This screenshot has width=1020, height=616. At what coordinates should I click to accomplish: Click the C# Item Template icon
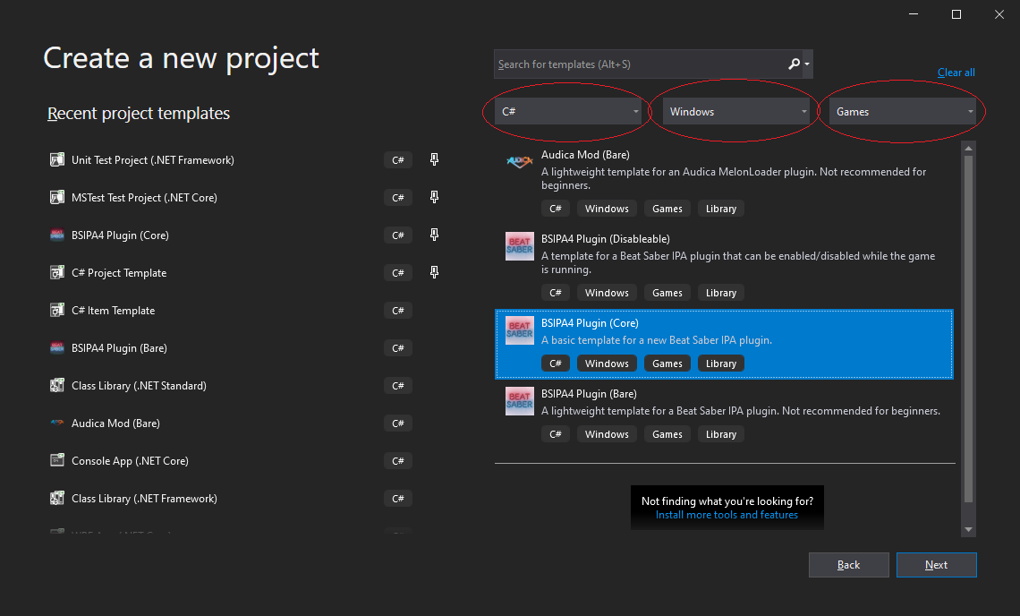click(57, 310)
